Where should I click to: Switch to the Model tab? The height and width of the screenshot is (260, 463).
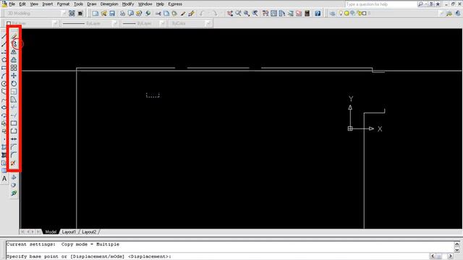pyautogui.click(x=51, y=232)
